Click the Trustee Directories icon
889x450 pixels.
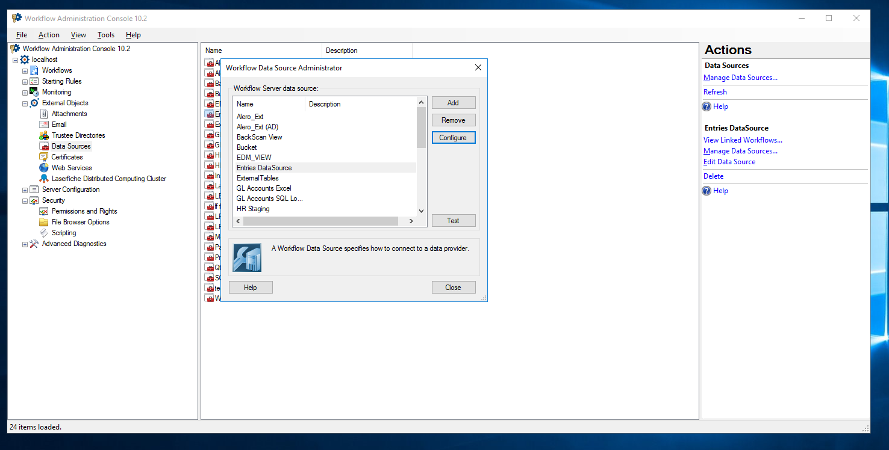click(x=44, y=135)
